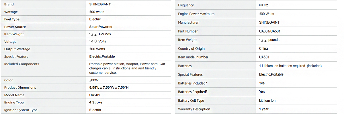
Task: Click the China country of origin value
Action: tap(263, 48)
